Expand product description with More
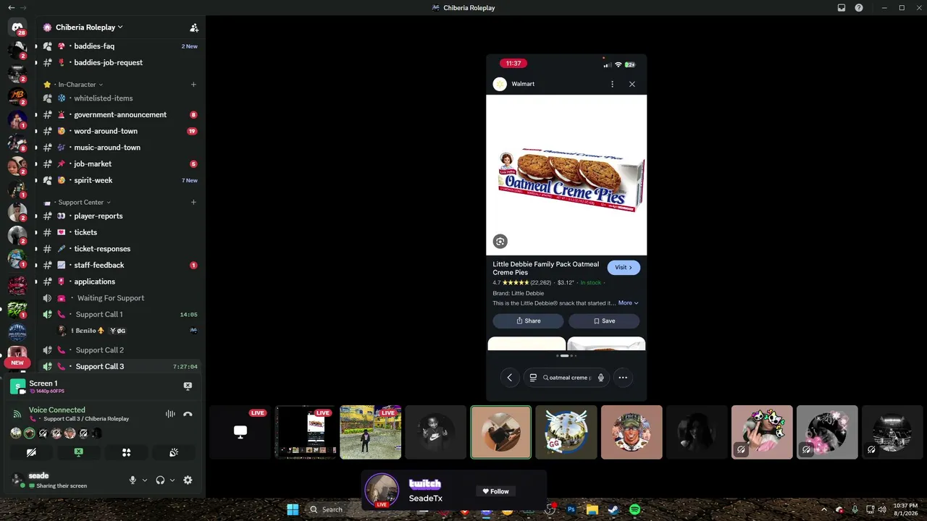Screen dimensions: 927x521 click(x=628, y=303)
